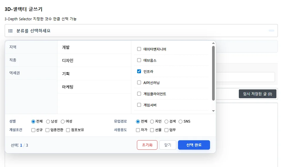Select 검색 radio button

(166, 121)
